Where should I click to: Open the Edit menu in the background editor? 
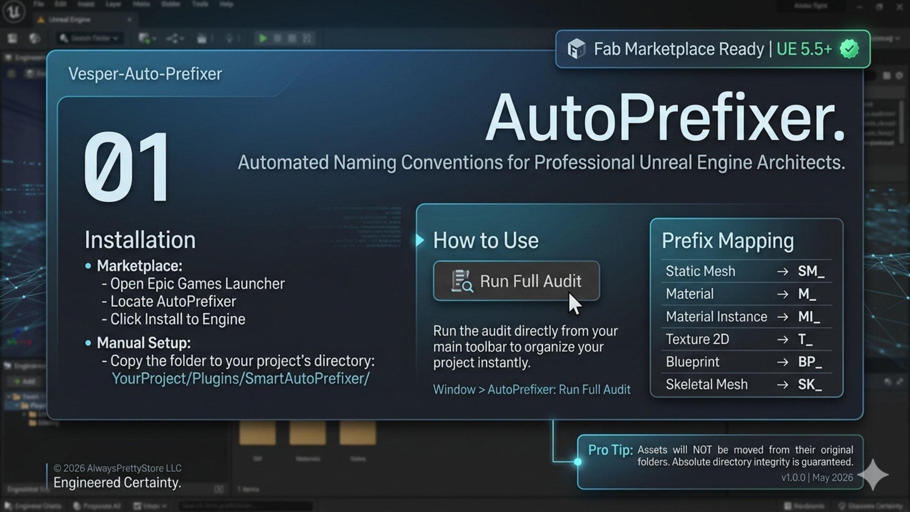(x=60, y=4)
